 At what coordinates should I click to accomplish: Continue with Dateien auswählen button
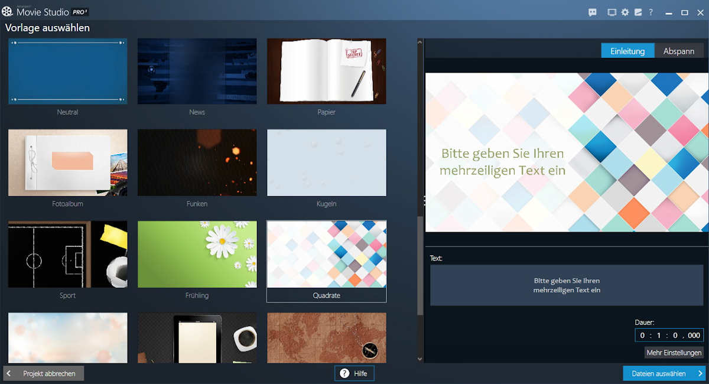(664, 373)
